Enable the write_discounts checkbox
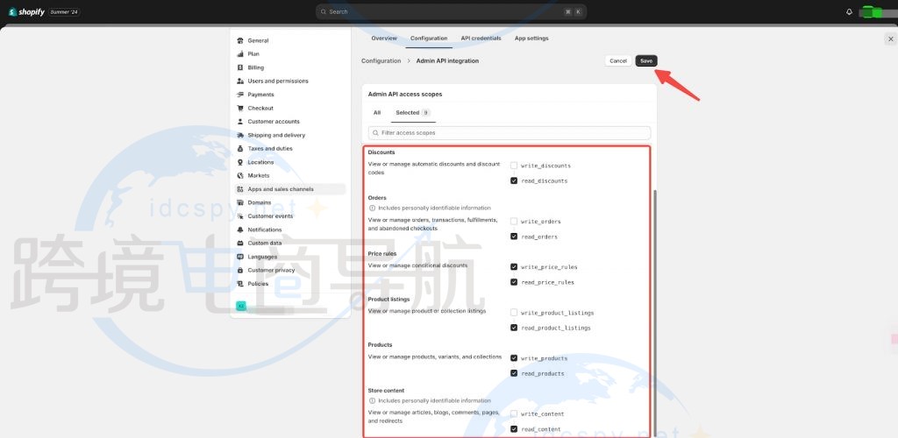 514,166
